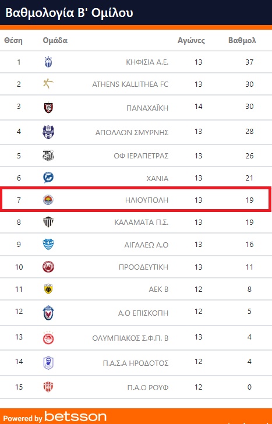Image resolution: width=272 pixels, height=424 pixels.
Task: Click the Ομάδα column header
Action: click(55, 41)
